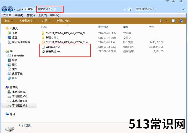
Task: Click the star icon beside 收藏夹
Action: tap(7, 28)
